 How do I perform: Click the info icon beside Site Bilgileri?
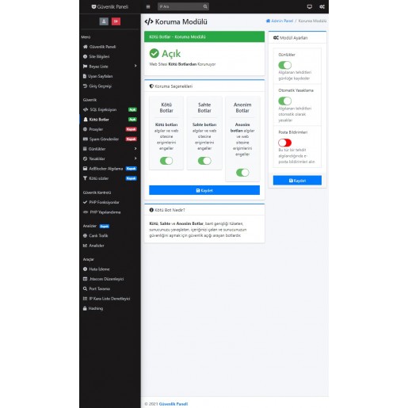click(85, 56)
